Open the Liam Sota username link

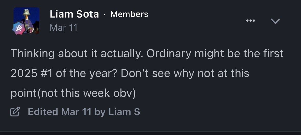click(x=74, y=14)
